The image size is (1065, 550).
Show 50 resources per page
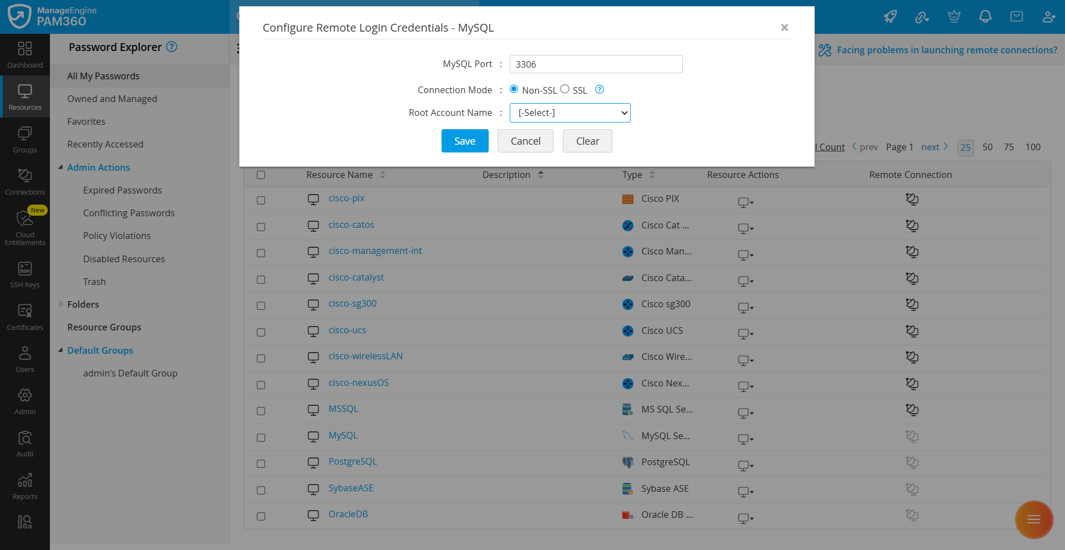click(987, 147)
